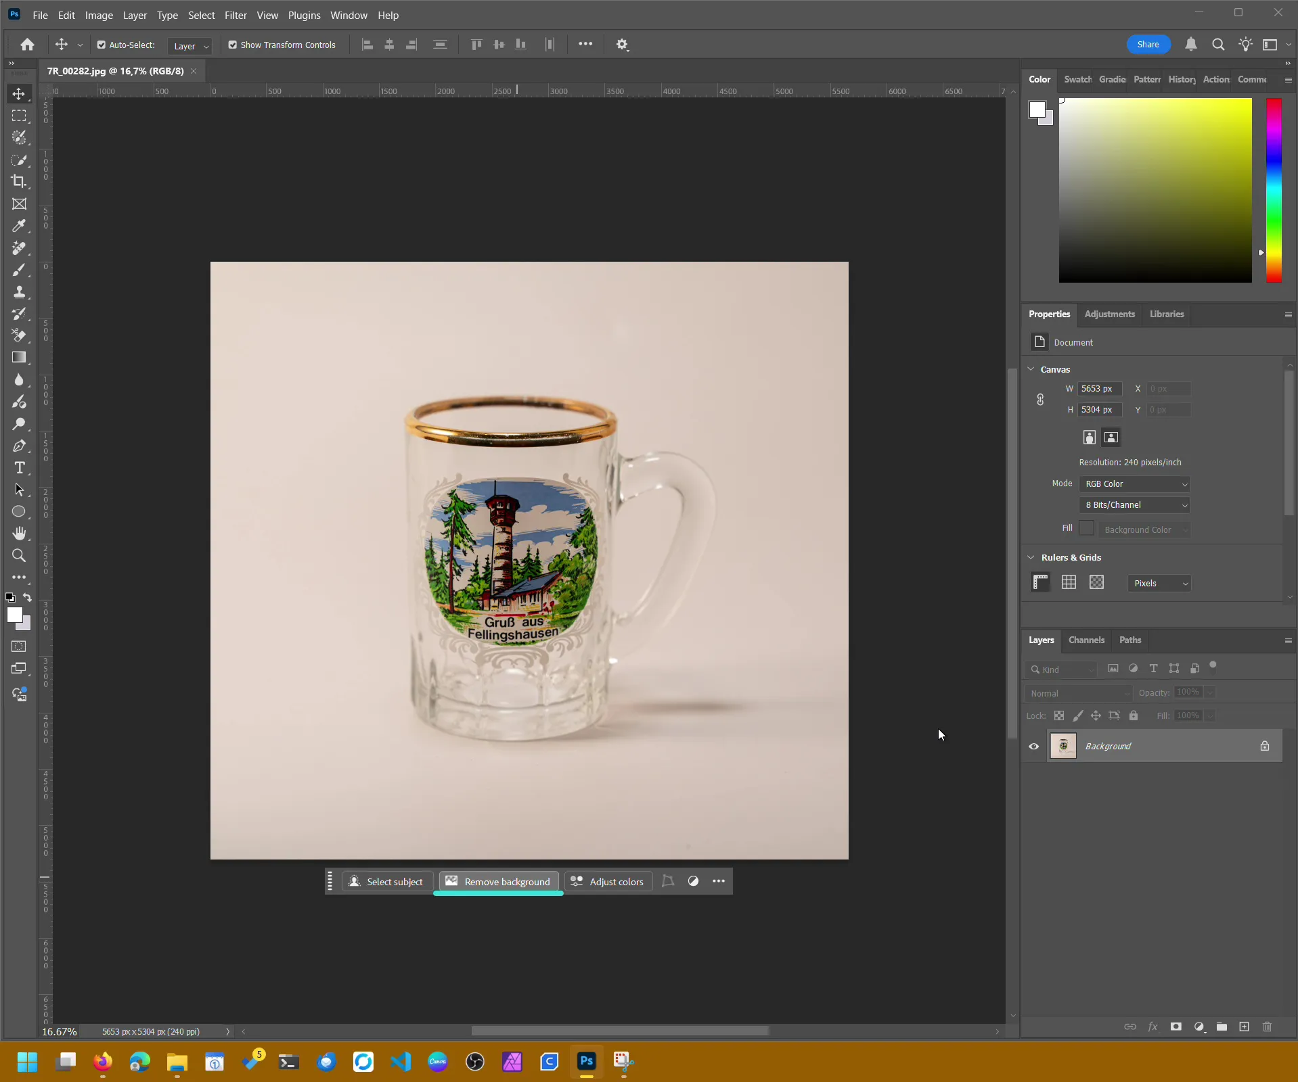
Task: Hide the Background layer with eye icon
Action: pos(1033,747)
